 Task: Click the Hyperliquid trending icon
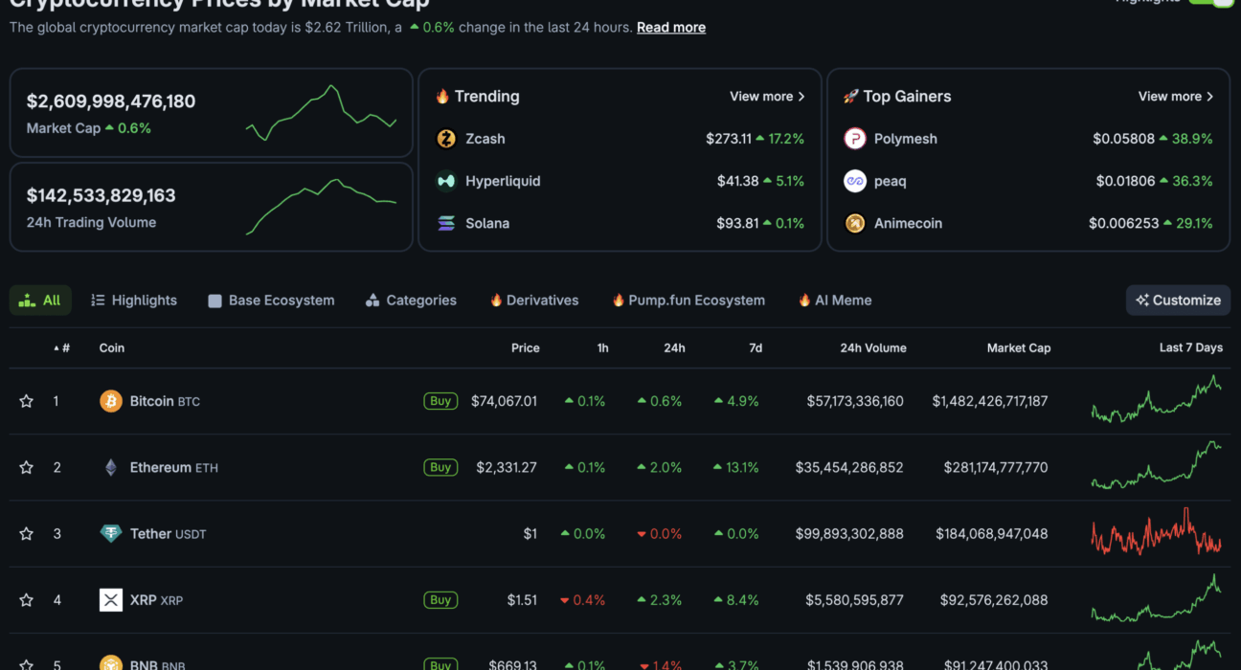click(x=446, y=181)
